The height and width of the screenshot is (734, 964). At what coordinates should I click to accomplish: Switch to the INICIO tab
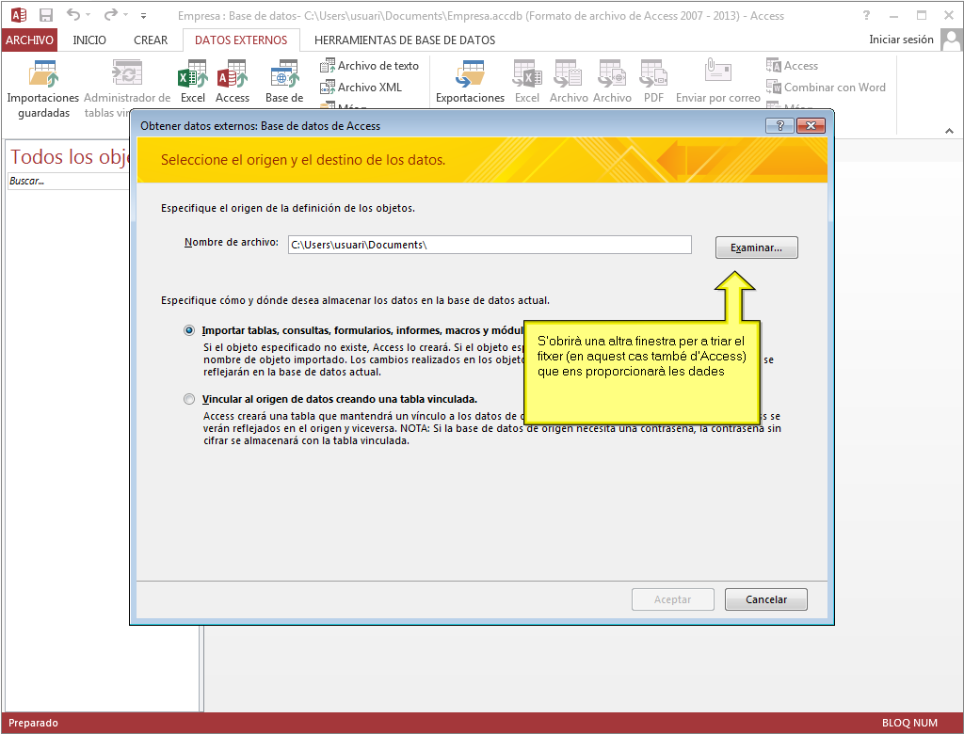coord(89,40)
